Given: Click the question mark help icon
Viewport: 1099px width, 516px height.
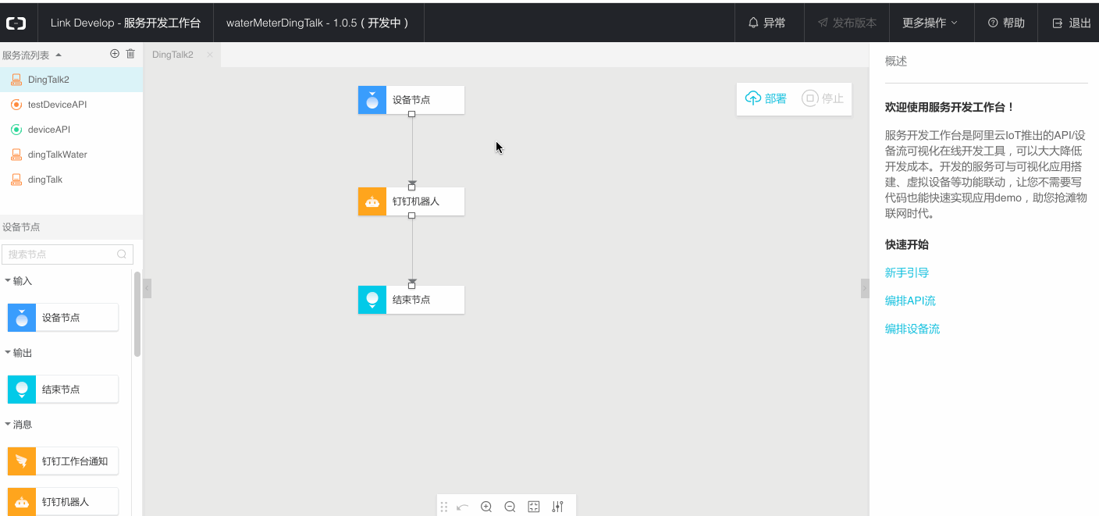Looking at the screenshot, I should 993,23.
